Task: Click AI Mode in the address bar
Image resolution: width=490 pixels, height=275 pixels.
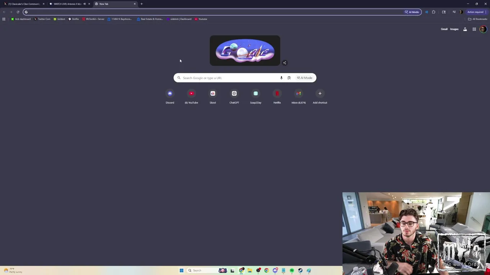Action: click(x=412, y=12)
